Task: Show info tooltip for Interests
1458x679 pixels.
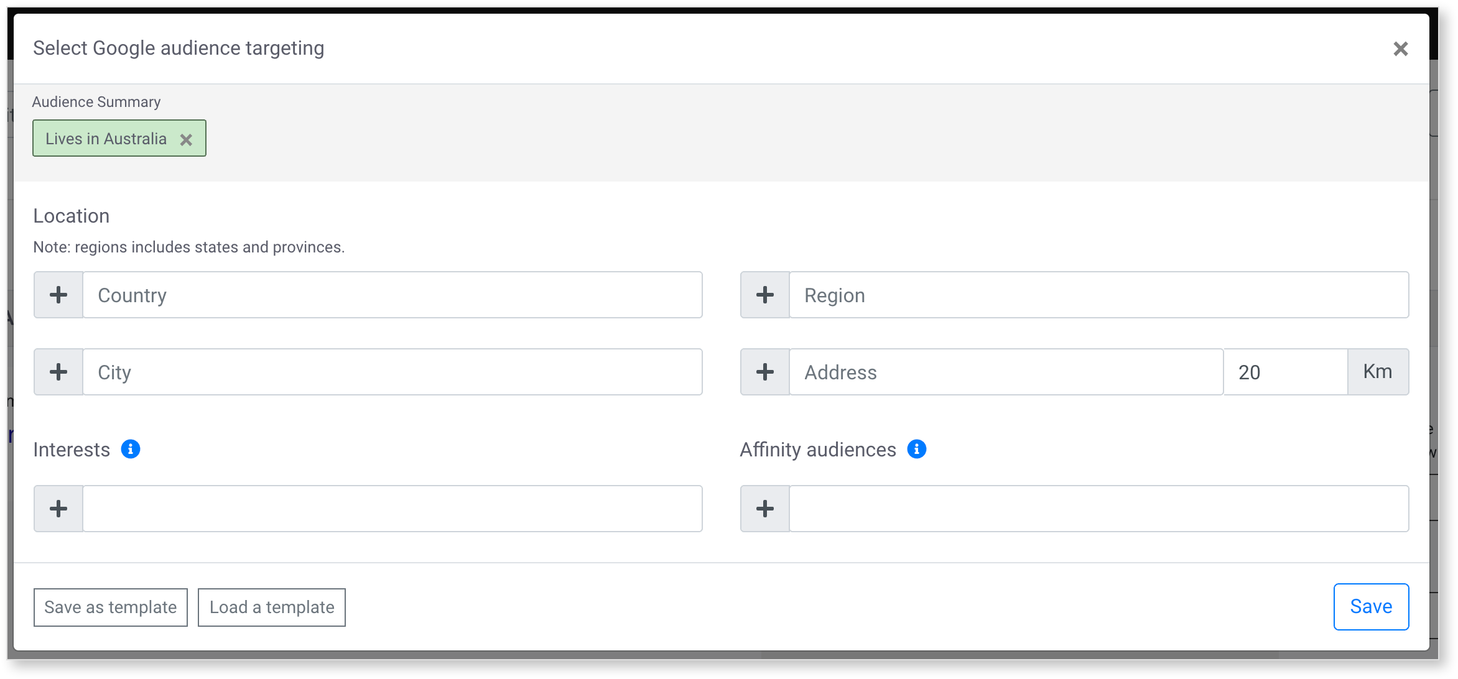Action: pos(131,449)
